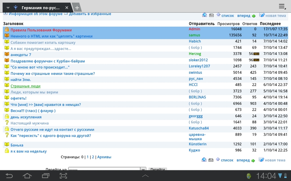The width and height of the screenshot is (291, 181).
Task: Open user profile Loreley1207
Action: tap(199, 66)
